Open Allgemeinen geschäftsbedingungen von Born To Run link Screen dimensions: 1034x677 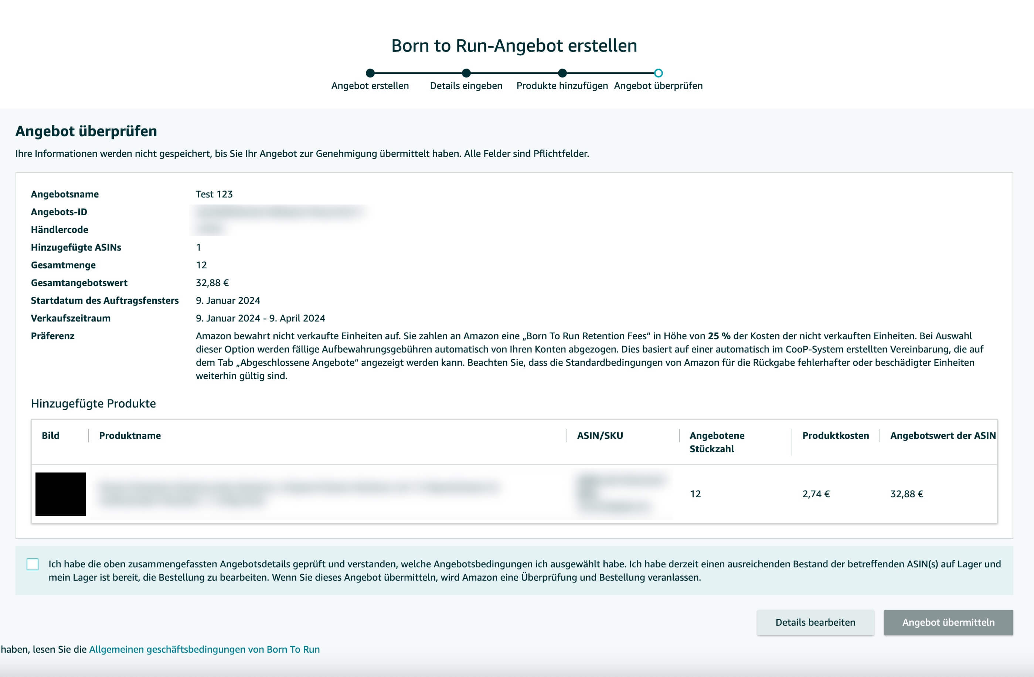pos(204,649)
